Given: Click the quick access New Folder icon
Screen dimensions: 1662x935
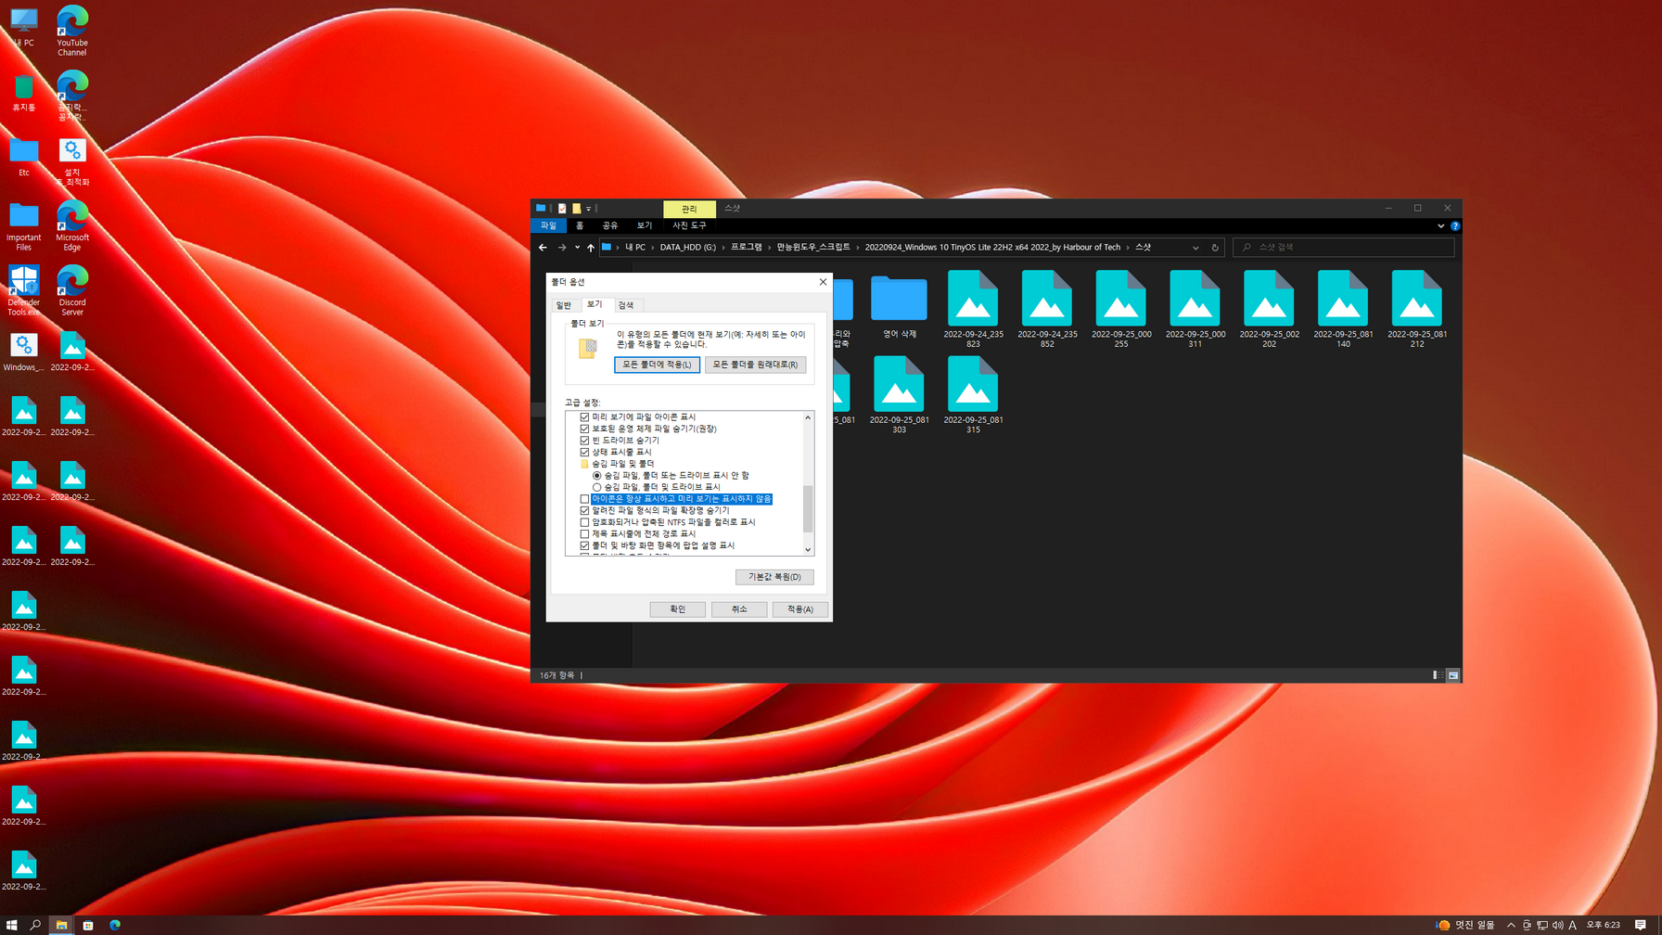Looking at the screenshot, I should (x=576, y=209).
